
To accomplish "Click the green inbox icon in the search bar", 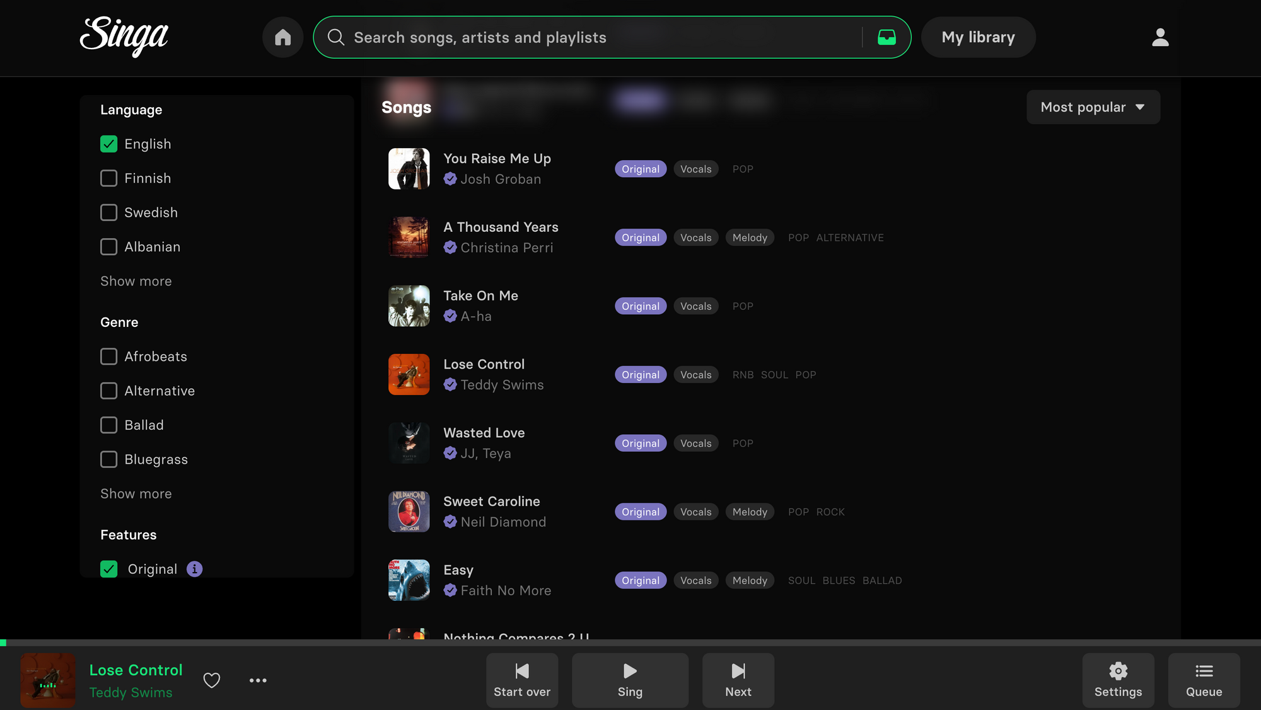I will click(886, 37).
